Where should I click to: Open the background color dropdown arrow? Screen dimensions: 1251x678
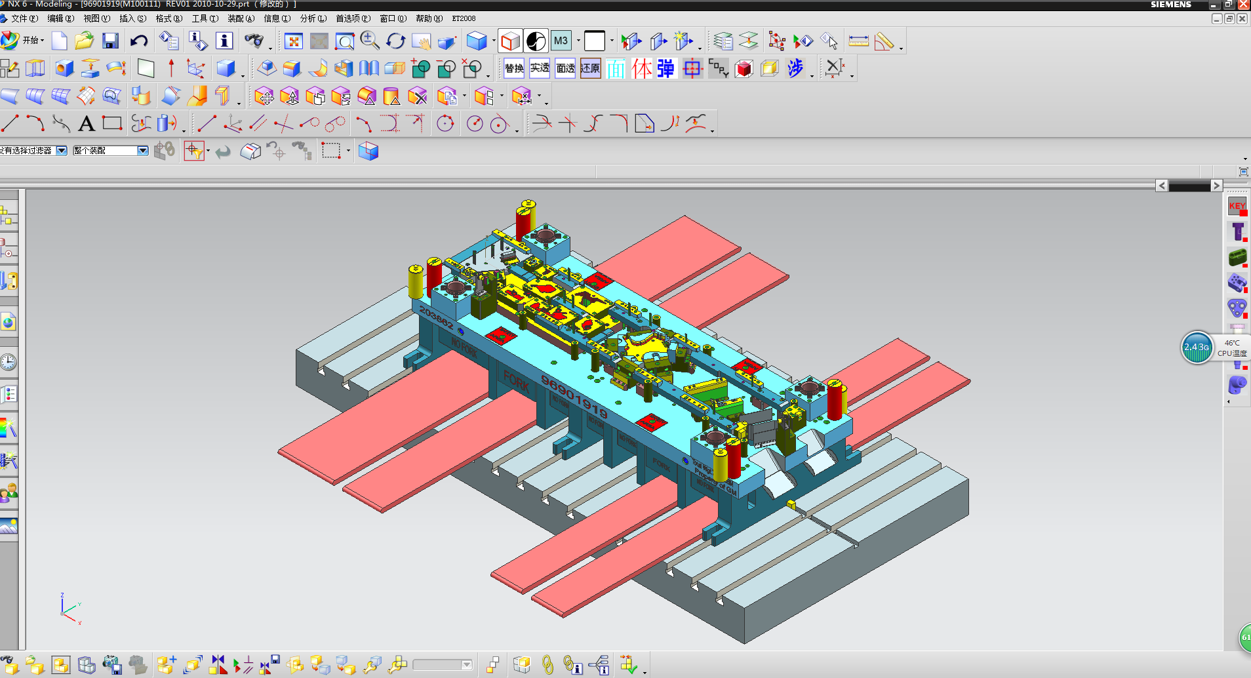click(x=612, y=41)
